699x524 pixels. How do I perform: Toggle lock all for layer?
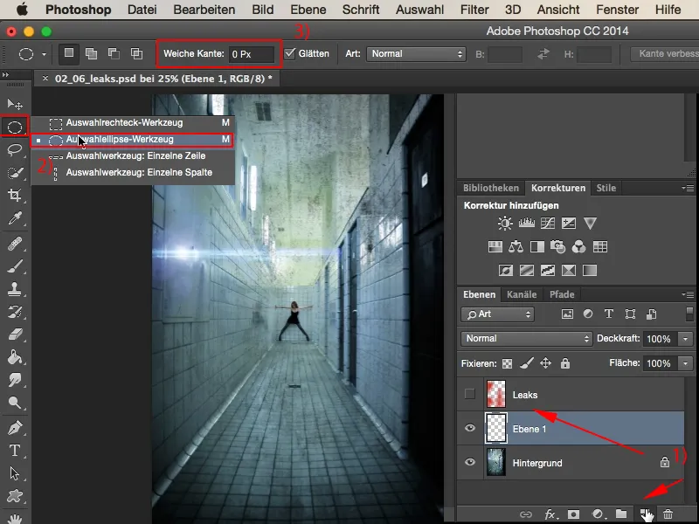coord(565,363)
